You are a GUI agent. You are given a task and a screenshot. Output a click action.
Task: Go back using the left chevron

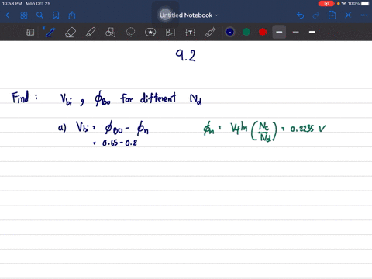click(x=8, y=15)
